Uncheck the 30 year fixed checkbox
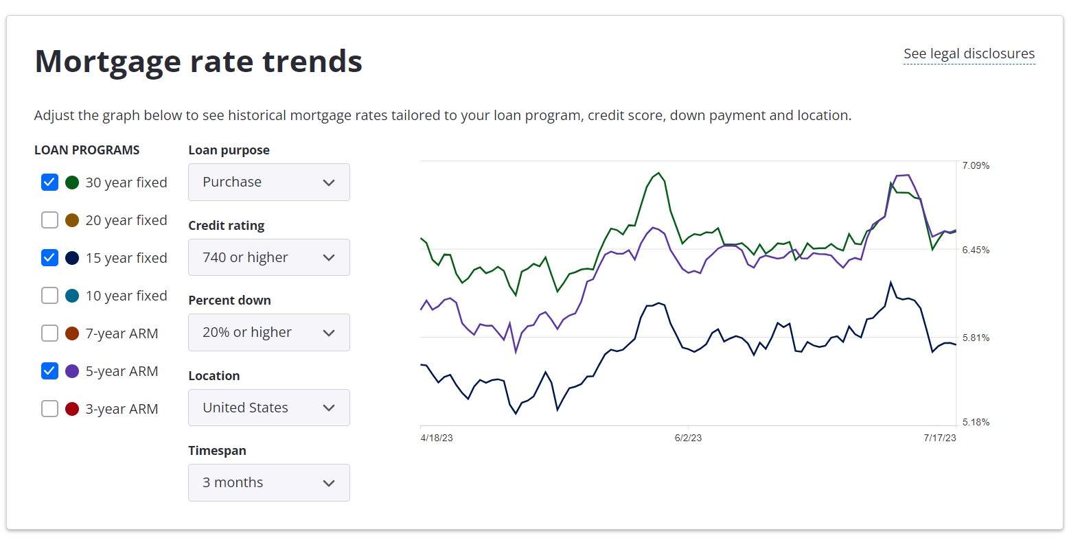1069x540 pixels. click(49, 183)
